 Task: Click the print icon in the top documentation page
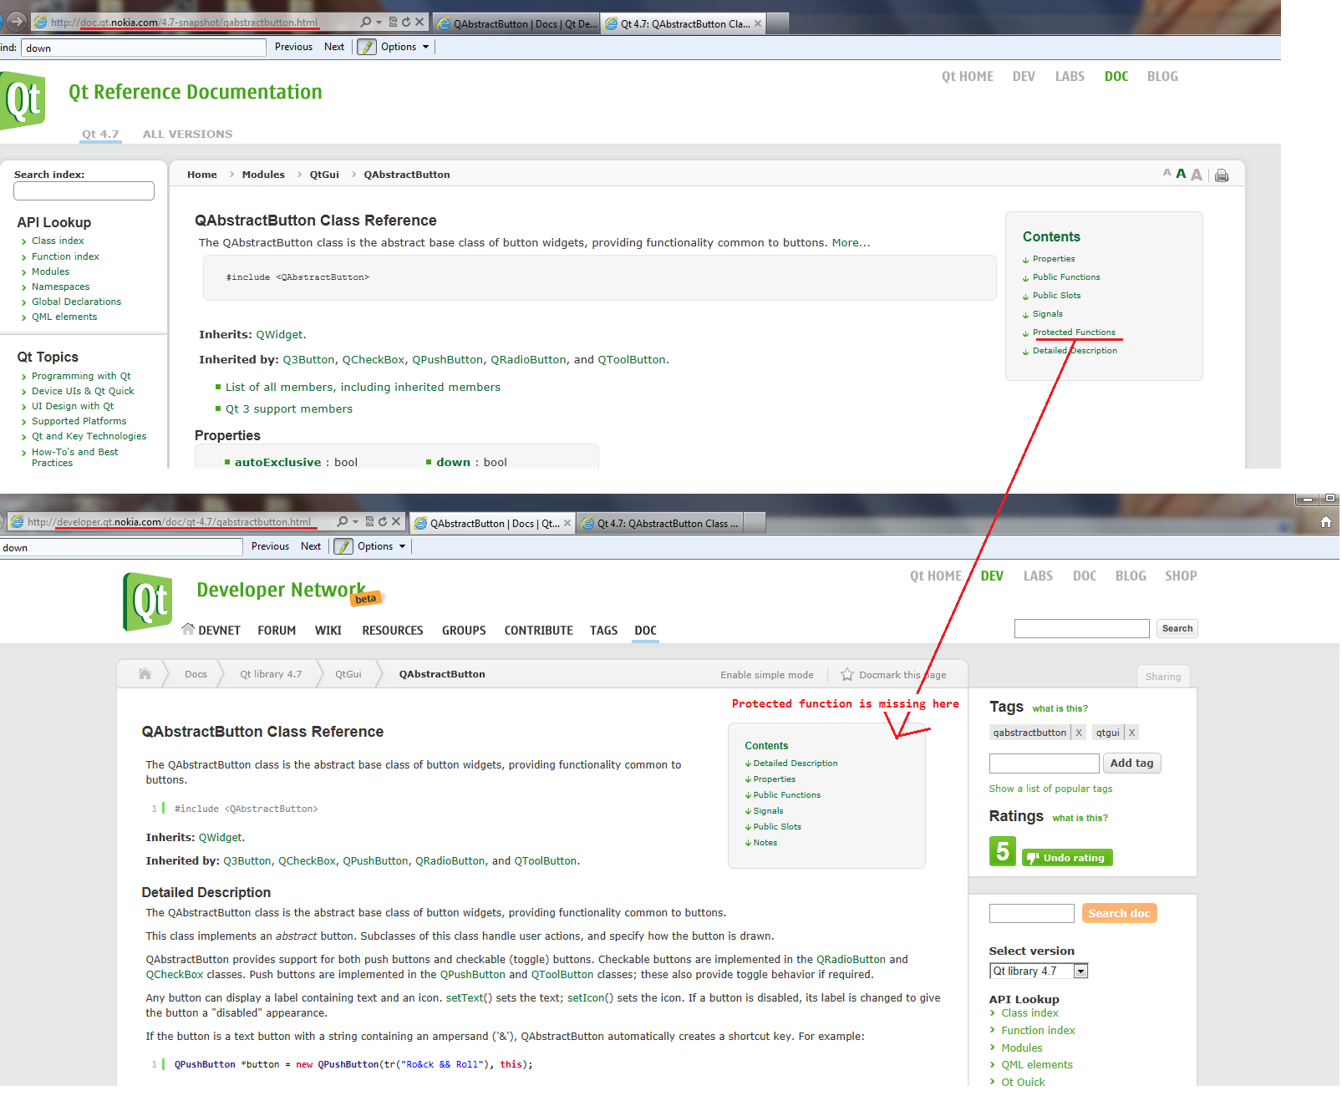[x=1222, y=175]
